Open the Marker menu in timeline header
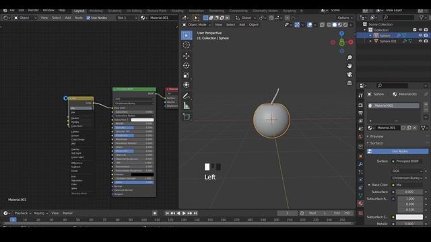 (67, 213)
